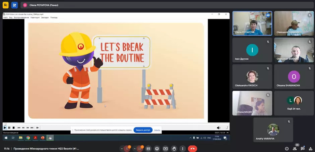Show the people panel with 33 participants
The width and height of the screenshot is (315, 152).
point(295,149)
